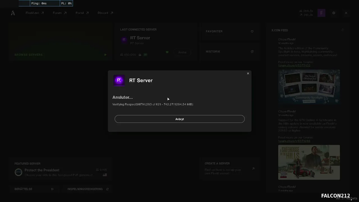The width and height of the screenshot is (359, 202).
Task: Open the purple F user profile avatar
Action: (x=321, y=13)
